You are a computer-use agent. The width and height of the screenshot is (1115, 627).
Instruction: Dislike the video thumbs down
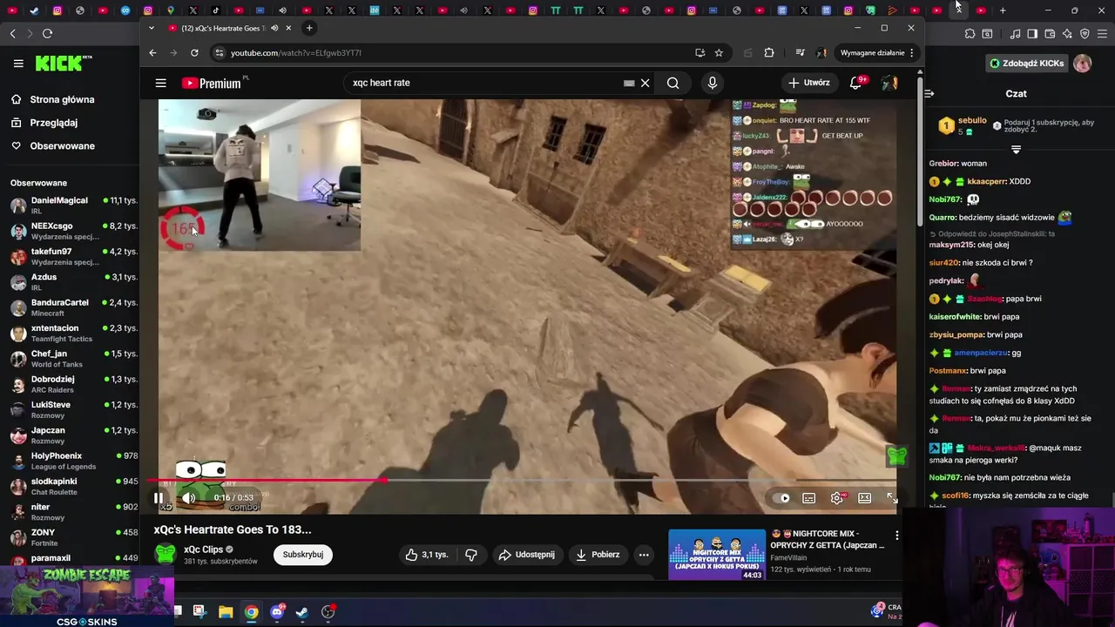[471, 555]
